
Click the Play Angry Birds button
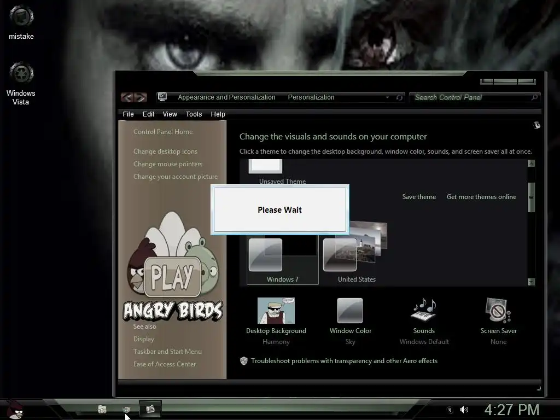172,277
